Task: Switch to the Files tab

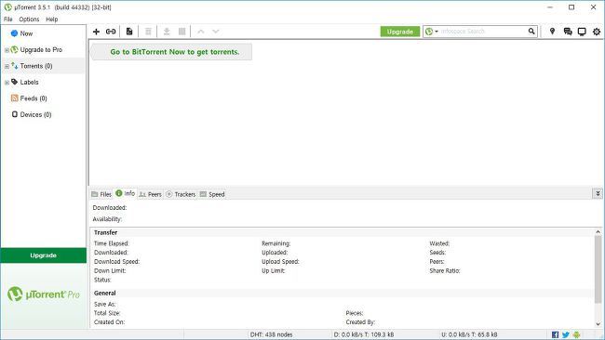Action: tap(101, 194)
